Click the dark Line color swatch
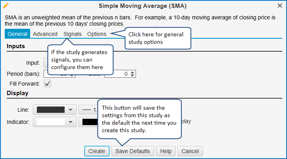This screenshot has height=159, width=287. pos(50,110)
